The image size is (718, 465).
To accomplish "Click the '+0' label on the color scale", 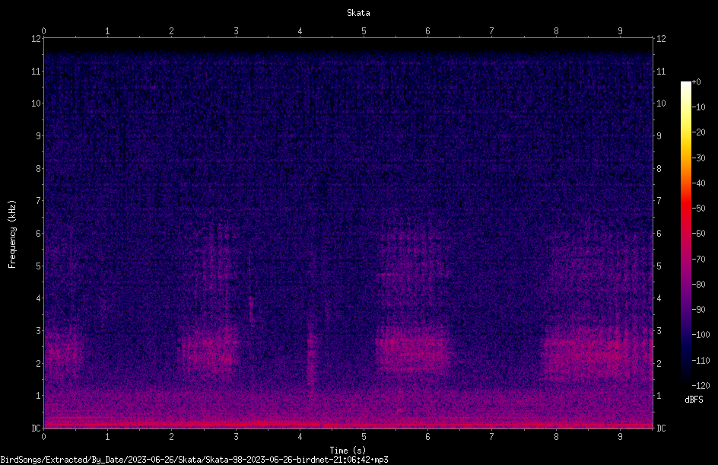I will [x=696, y=82].
